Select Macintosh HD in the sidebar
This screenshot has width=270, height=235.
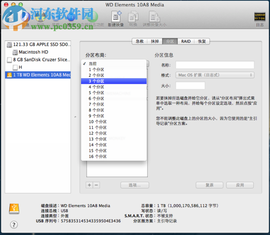click(38, 52)
